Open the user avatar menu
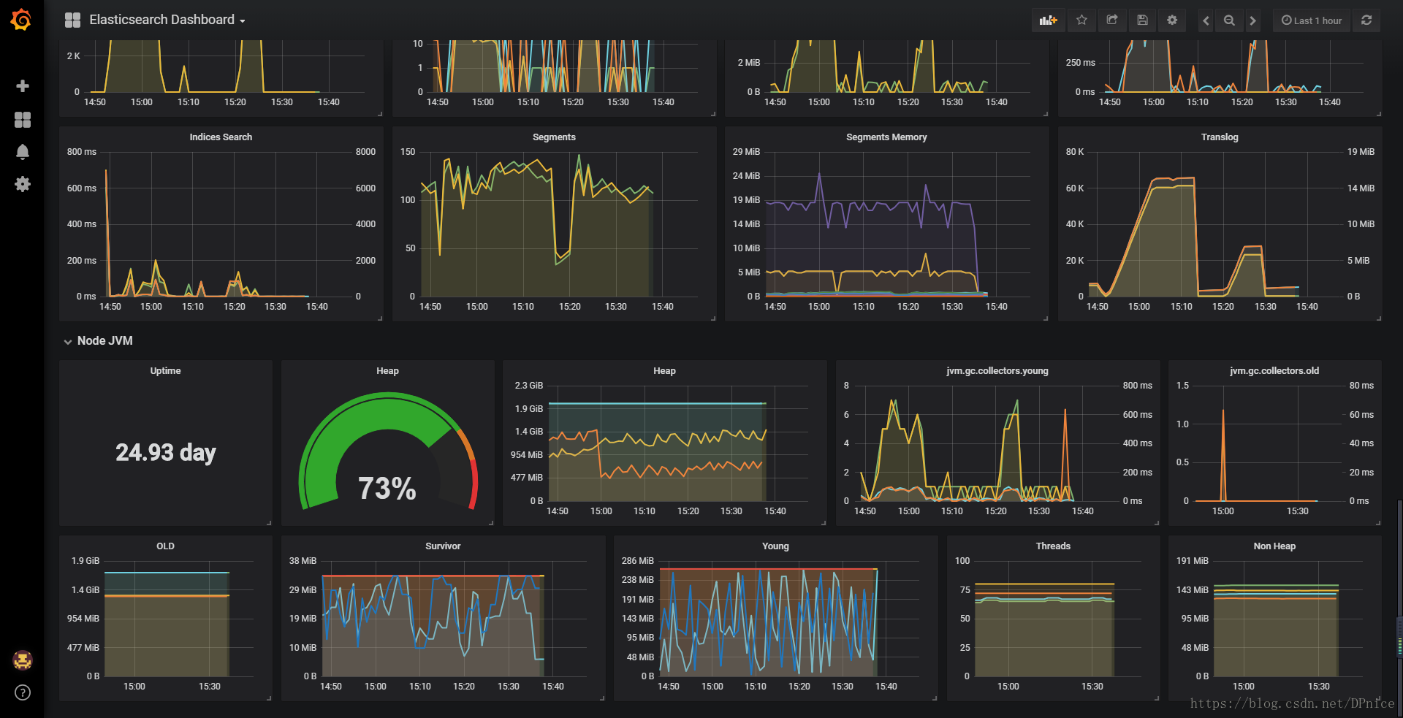Viewport: 1403px width, 718px height. pyautogui.click(x=23, y=660)
